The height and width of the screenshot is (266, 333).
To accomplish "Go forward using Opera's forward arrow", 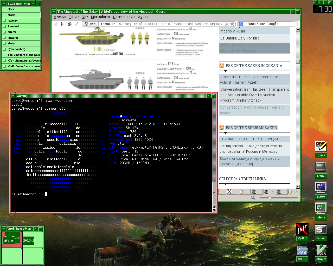I will (62, 24).
